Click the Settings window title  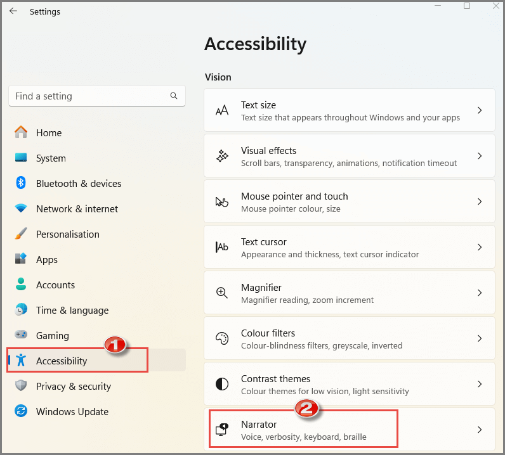tap(45, 11)
